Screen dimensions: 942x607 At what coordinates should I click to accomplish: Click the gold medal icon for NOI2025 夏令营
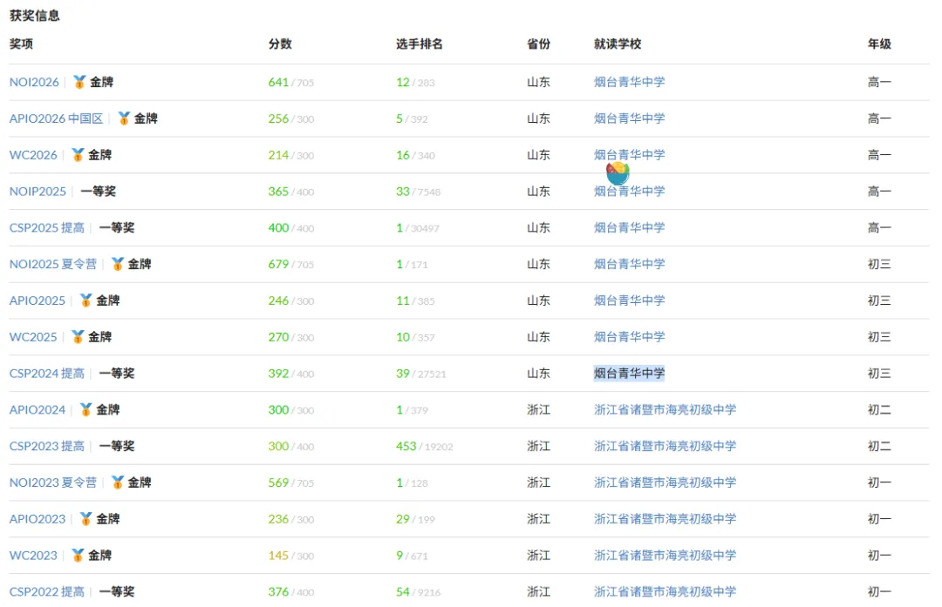coord(117,265)
